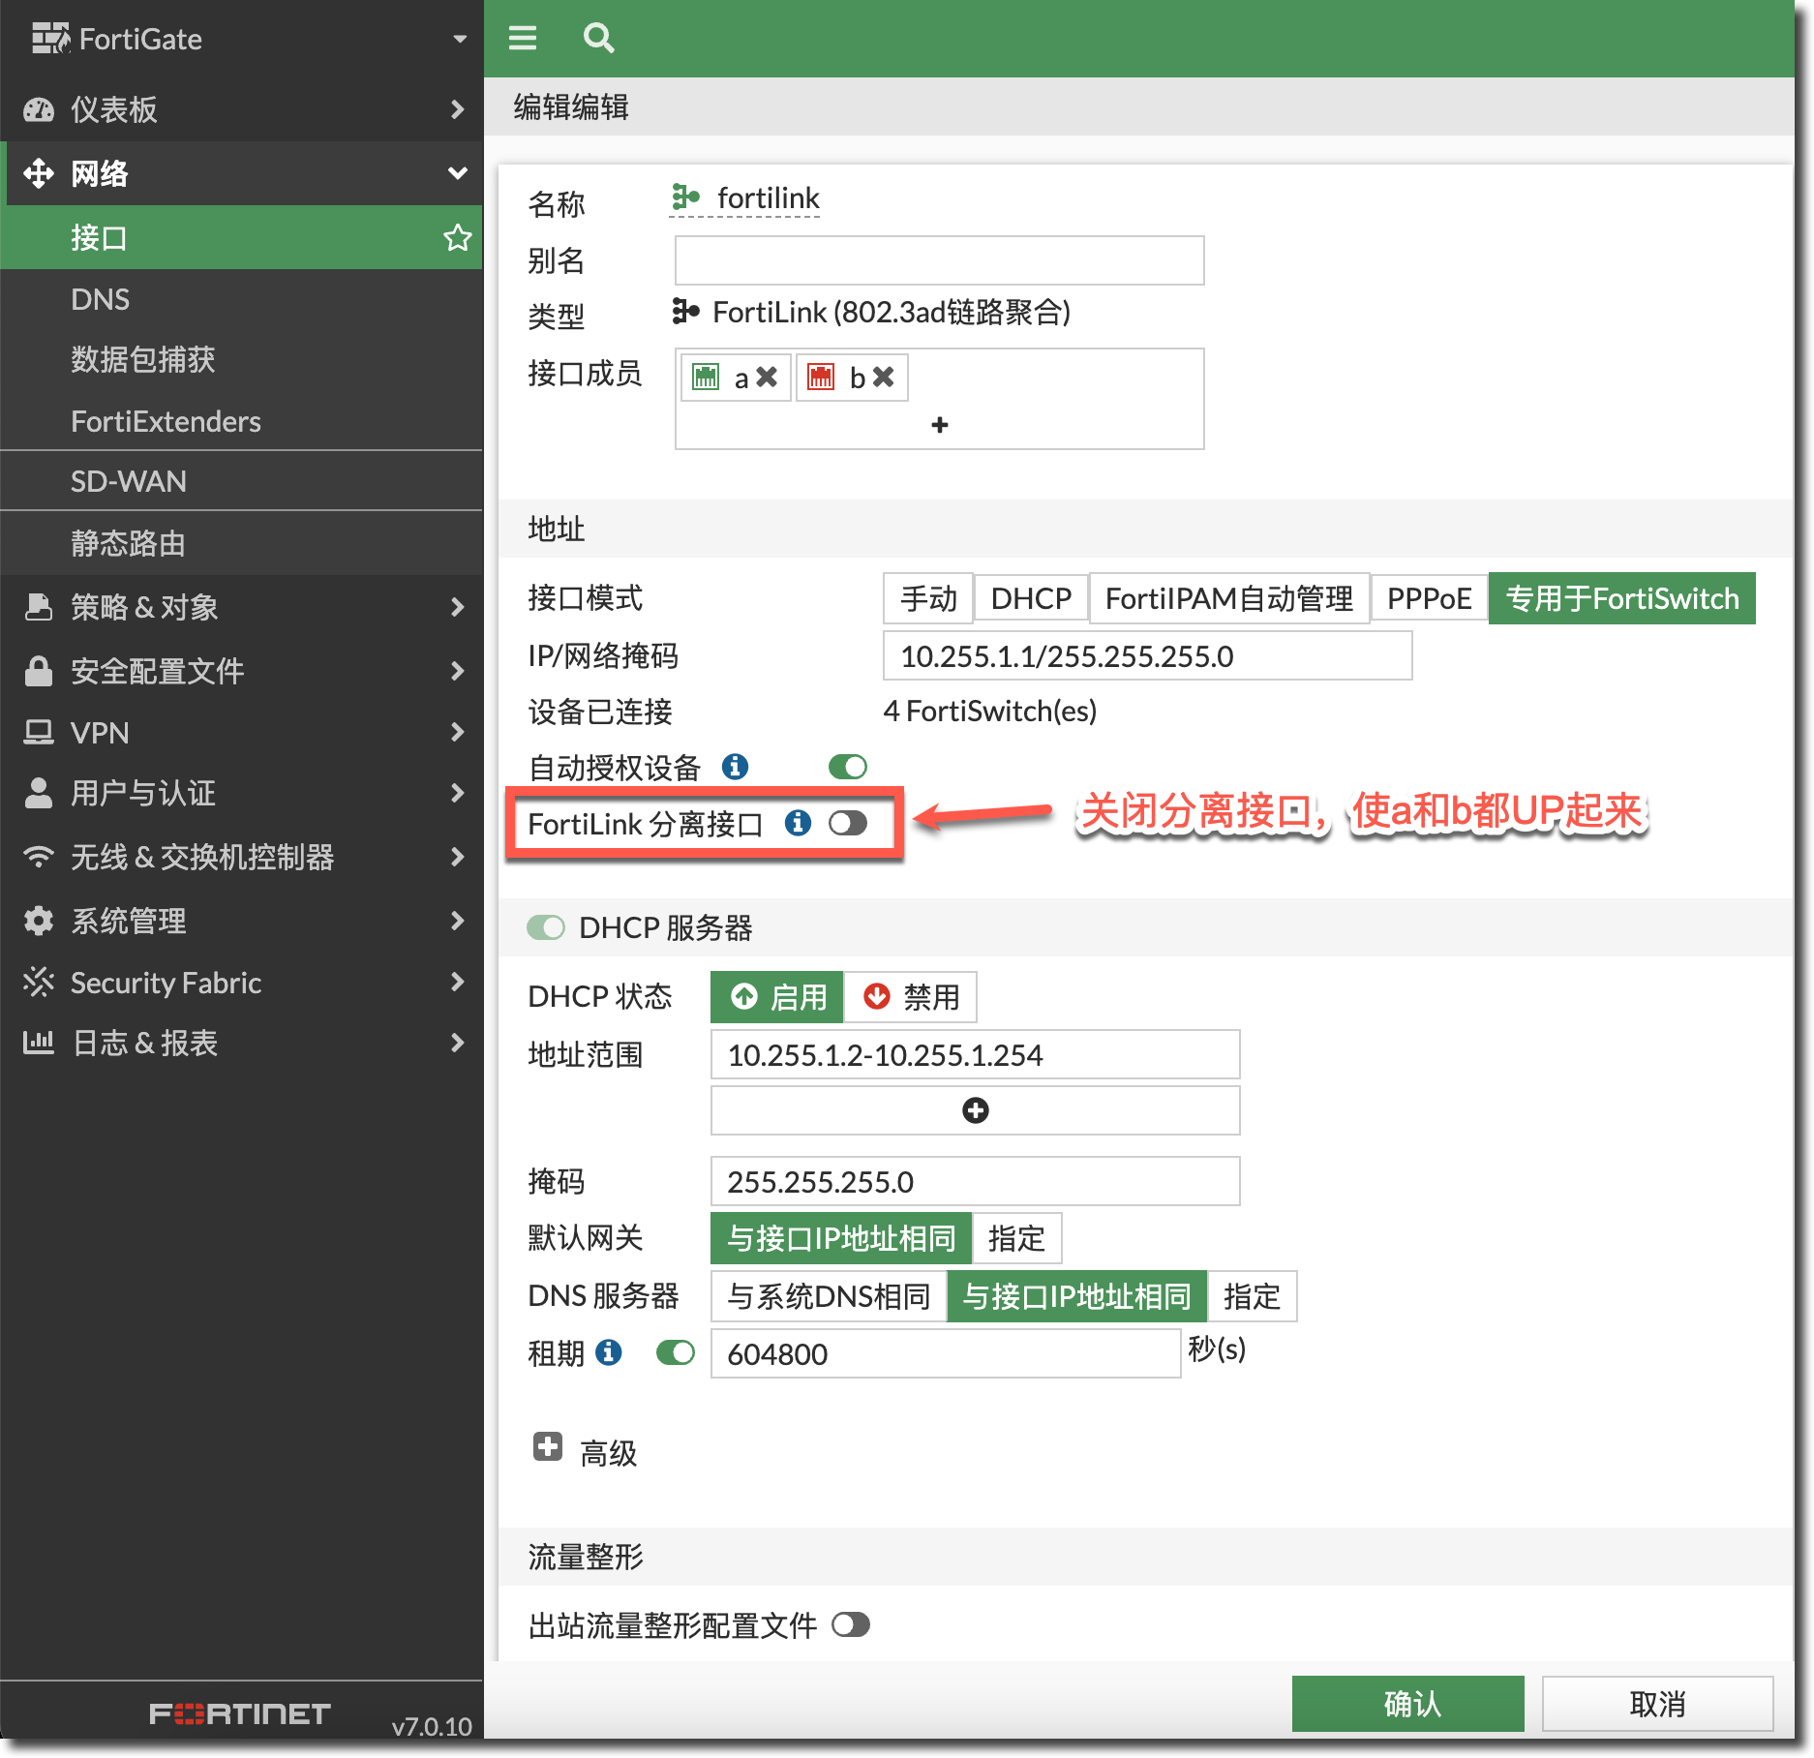
Task: Toggle the FortiLink 分离接口 switch
Action: (848, 823)
